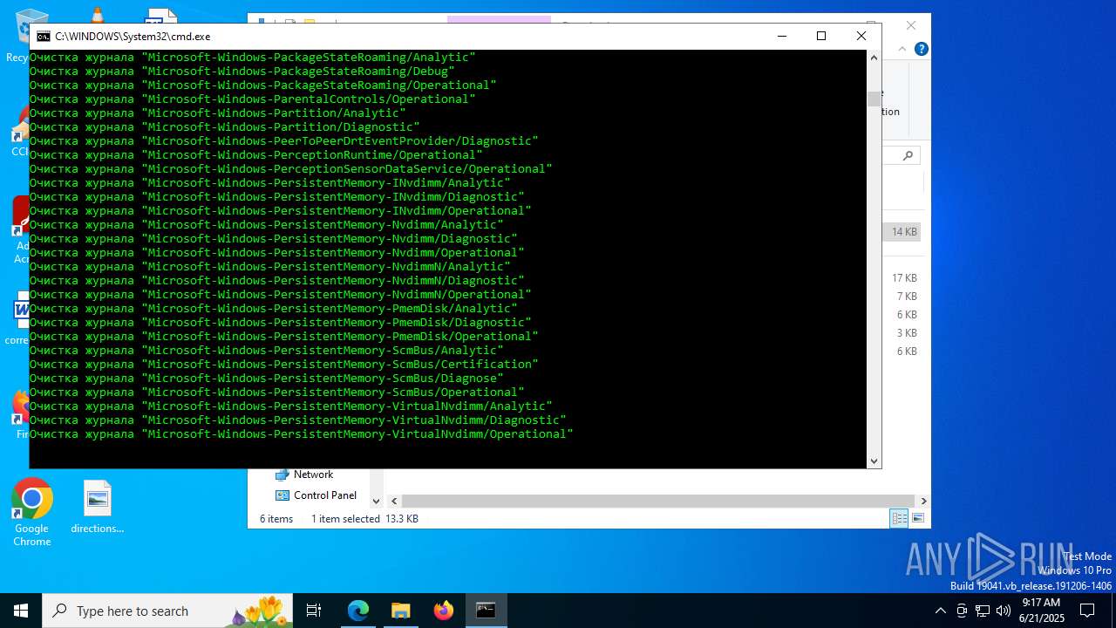The height and width of the screenshot is (628, 1116).
Task: Open the taskbar clock showing 9:17 AM
Action: tap(1041, 611)
